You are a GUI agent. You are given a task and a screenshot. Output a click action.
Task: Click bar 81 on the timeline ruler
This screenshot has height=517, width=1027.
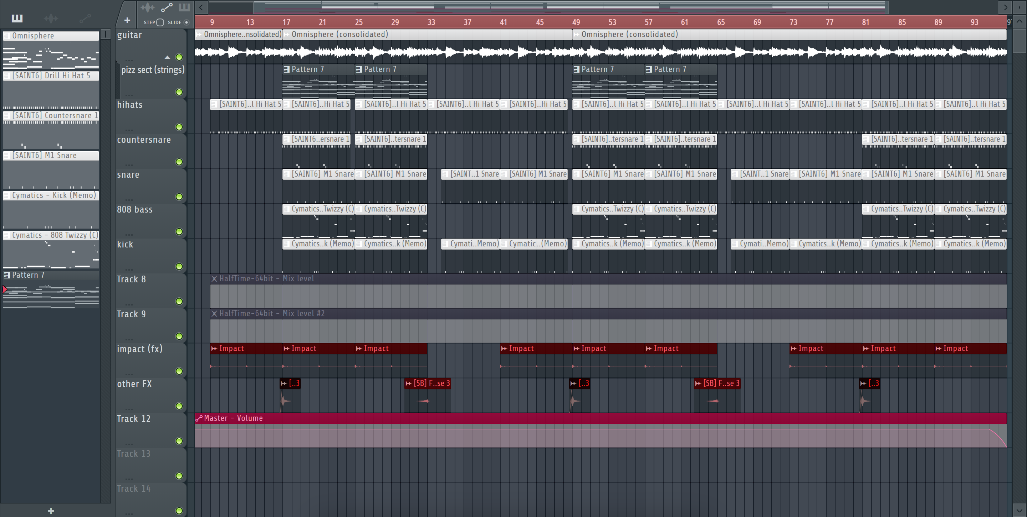tap(865, 22)
